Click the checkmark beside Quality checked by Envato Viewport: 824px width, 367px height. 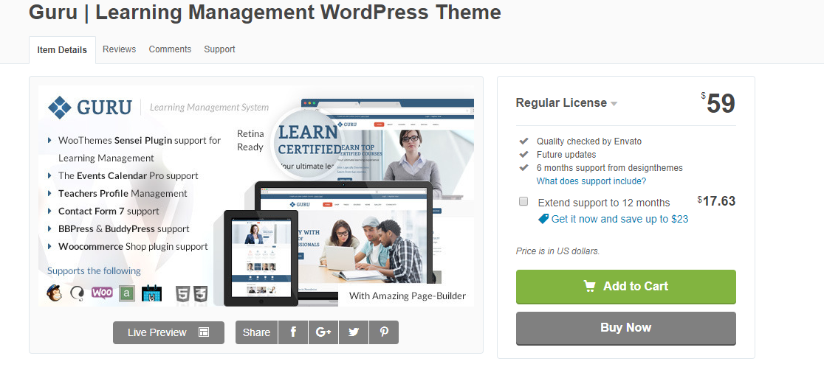(x=523, y=141)
